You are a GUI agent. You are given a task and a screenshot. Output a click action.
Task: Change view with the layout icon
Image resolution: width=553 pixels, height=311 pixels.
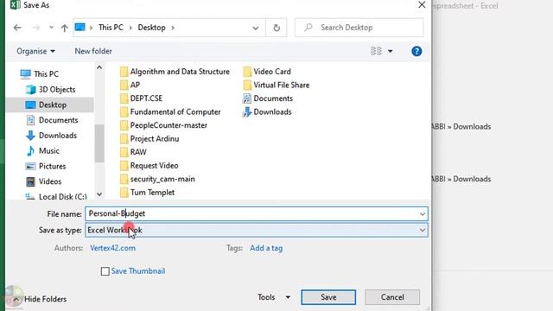[376, 51]
